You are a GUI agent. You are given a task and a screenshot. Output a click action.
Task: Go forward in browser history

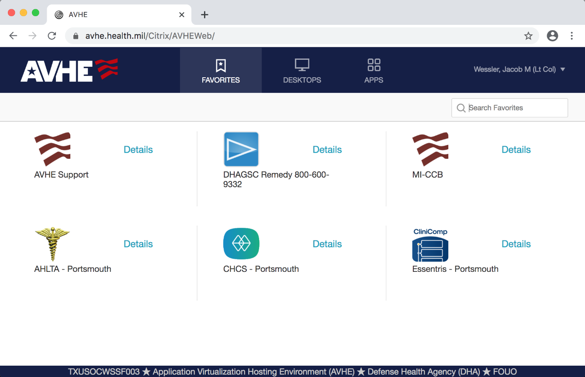tap(32, 36)
